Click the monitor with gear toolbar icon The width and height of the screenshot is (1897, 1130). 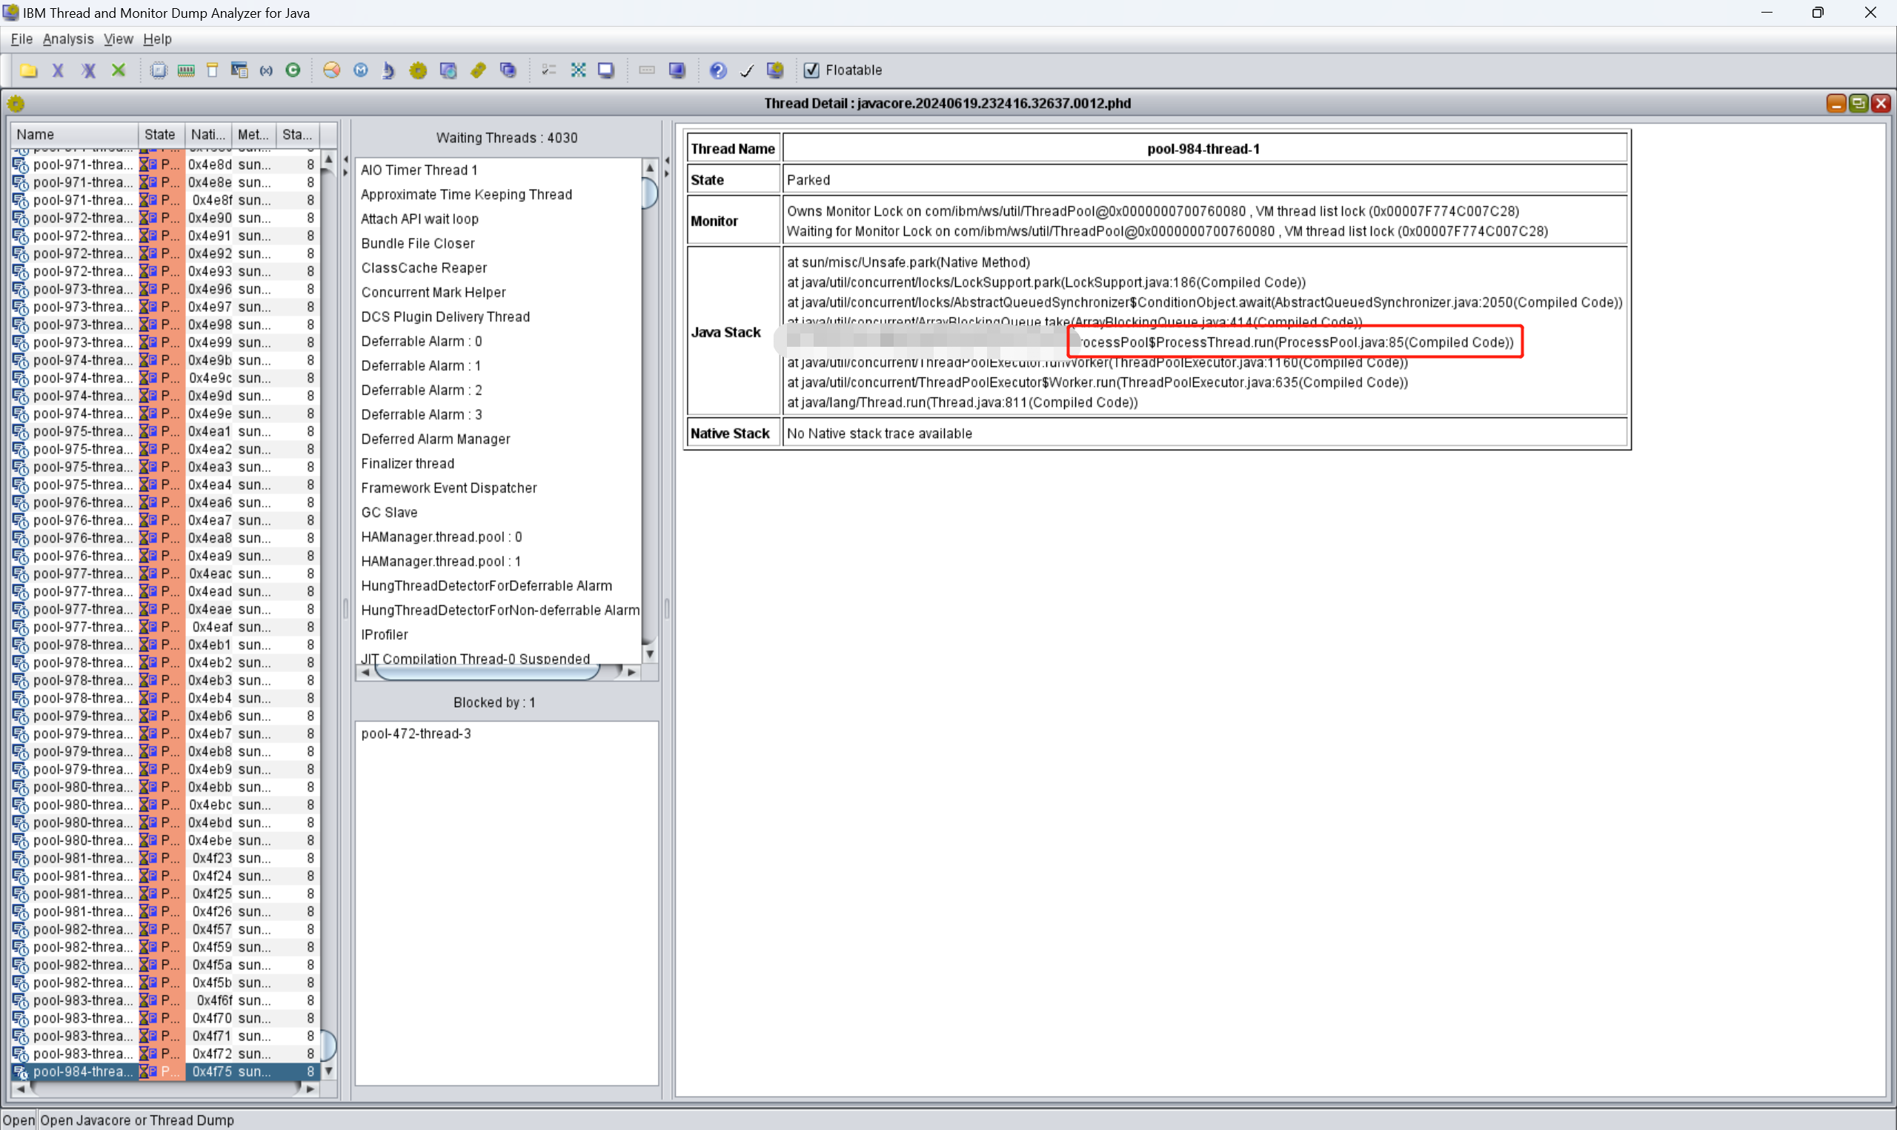coord(775,70)
